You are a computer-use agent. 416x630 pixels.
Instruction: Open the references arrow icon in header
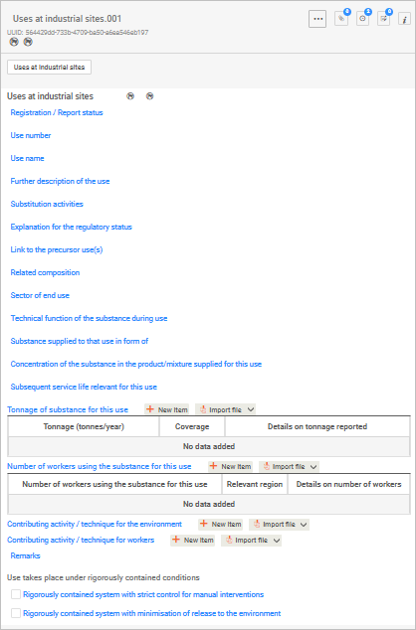(383, 19)
